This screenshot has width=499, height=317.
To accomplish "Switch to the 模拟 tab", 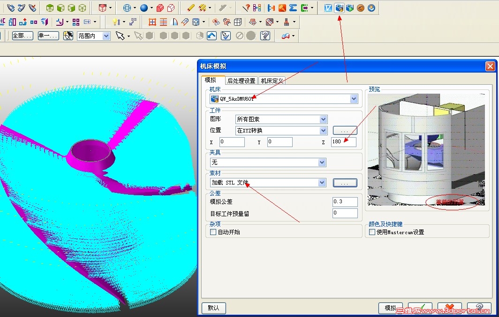I will [x=211, y=80].
